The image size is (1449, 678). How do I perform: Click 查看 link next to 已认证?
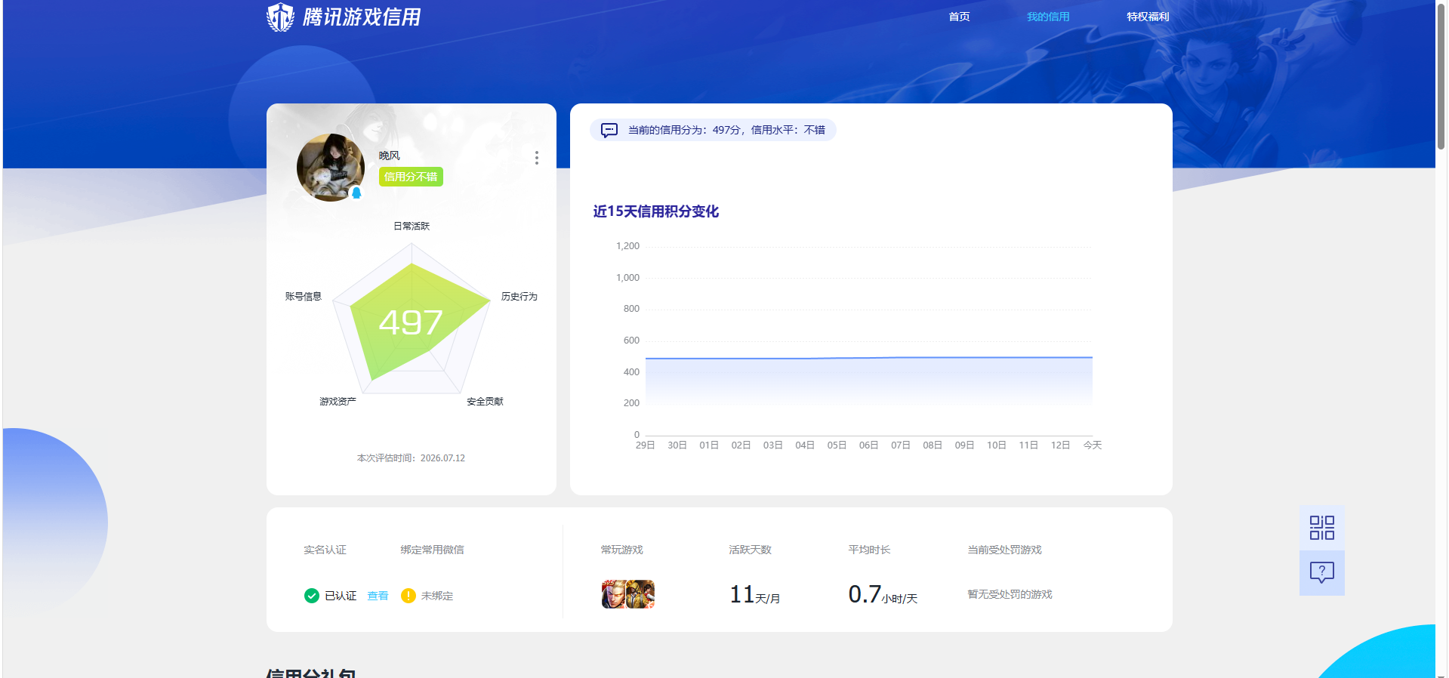378,596
